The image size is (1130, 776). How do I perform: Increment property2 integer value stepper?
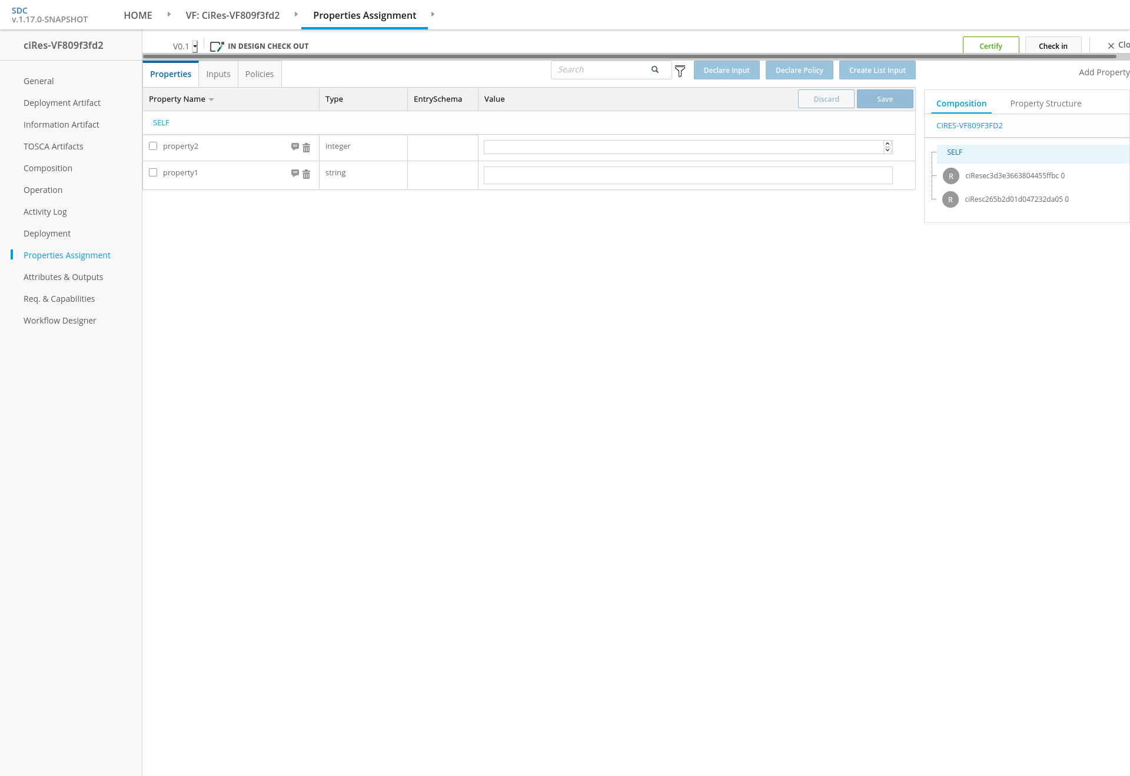[888, 144]
